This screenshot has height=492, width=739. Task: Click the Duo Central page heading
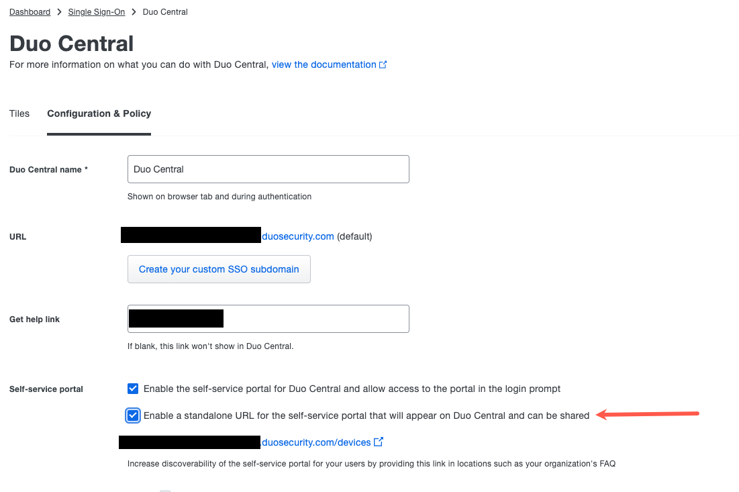click(x=72, y=44)
